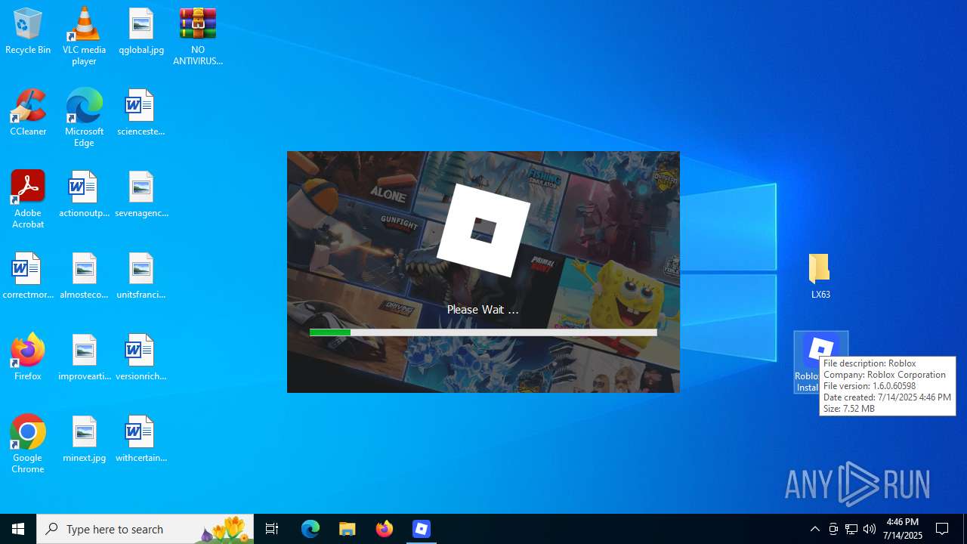Select the minext.jpg image file
The width and height of the screenshot is (967, 544).
tap(84, 439)
